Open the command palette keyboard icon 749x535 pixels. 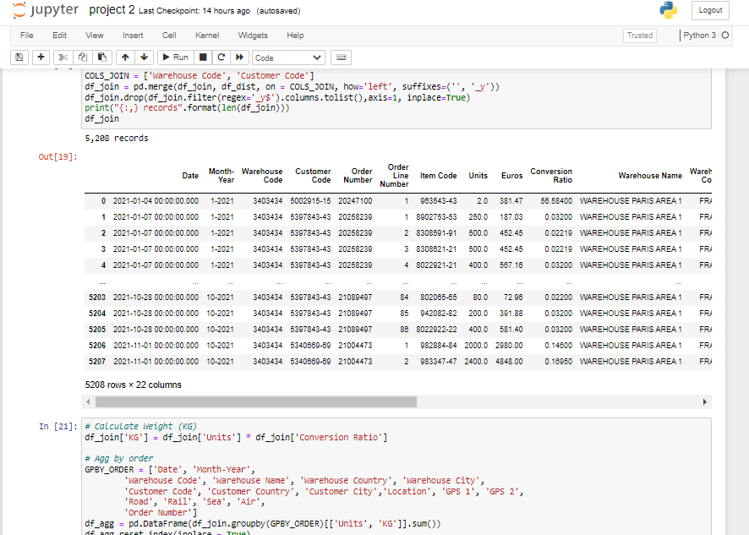tap(341, 57)
